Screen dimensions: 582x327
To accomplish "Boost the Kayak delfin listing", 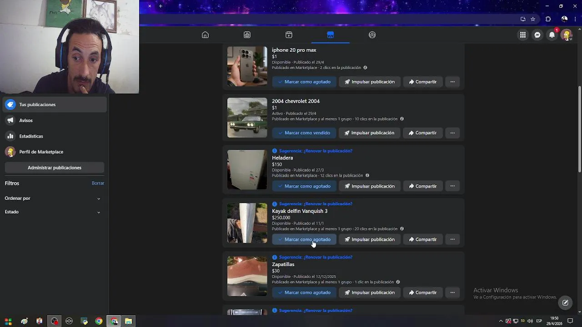I will coord(370,239).
